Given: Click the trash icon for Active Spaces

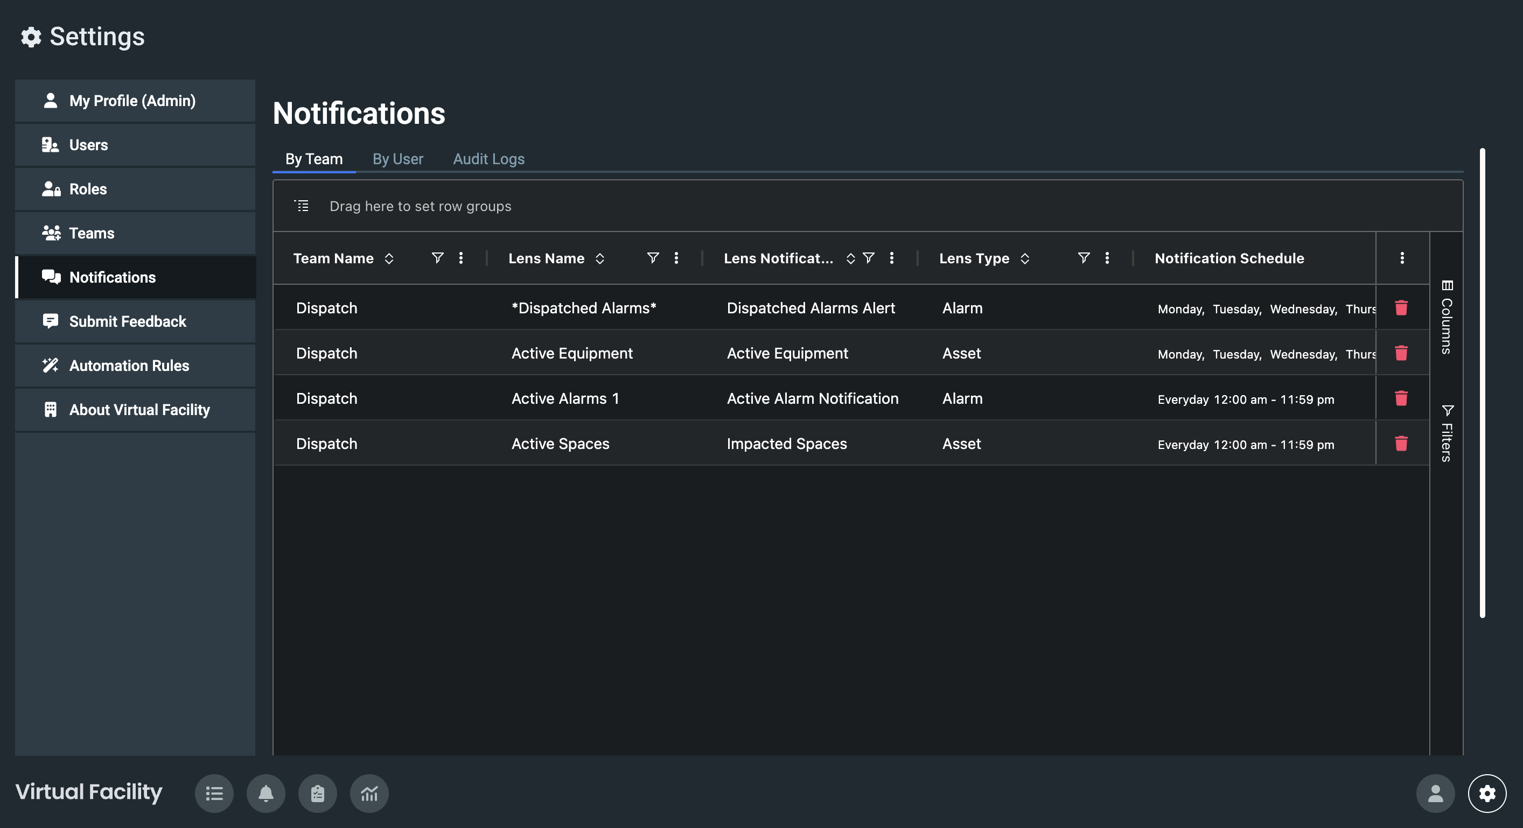Looking at the screenshot, I should (1401, 443).
